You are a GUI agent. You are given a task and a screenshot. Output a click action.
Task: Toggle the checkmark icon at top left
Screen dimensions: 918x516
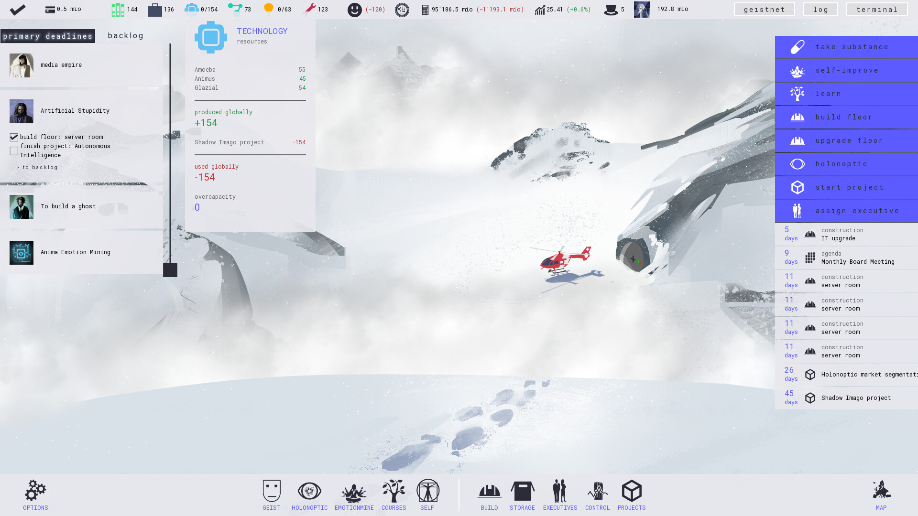[18, 9]
